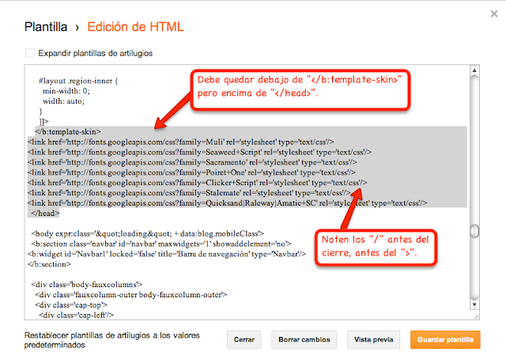Click scrollbar down arrow in code editor
The height and width of the screenshot is (363, 506).
pyautogui.click(x=474, y=304)
